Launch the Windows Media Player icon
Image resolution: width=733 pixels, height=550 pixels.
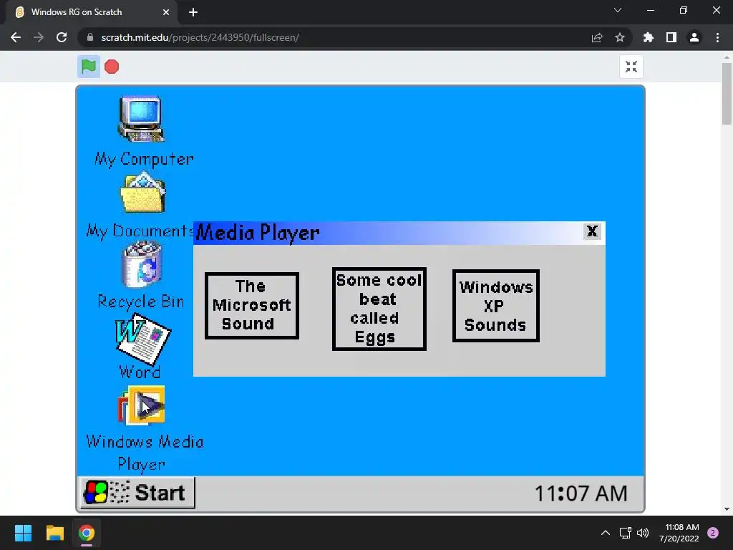[142, 405]
